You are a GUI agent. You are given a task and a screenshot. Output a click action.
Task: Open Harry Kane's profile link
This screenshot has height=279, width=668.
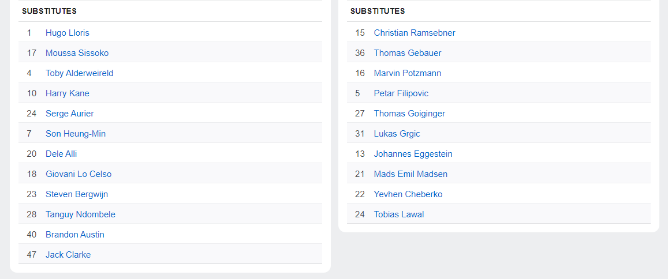point(67,93)
